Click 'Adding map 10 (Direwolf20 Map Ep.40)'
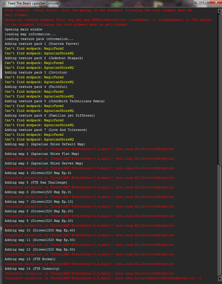The height and width of the screenshot is (284, 222). click(40, 231)
